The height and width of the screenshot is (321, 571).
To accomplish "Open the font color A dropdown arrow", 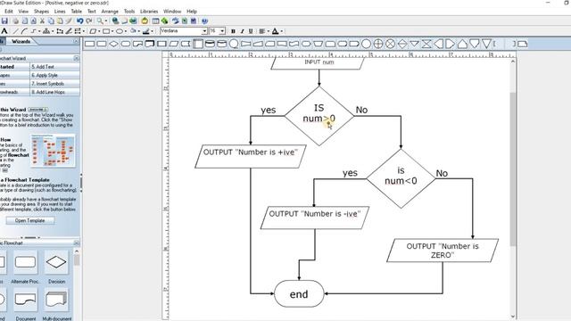I will tap(282, 31).
